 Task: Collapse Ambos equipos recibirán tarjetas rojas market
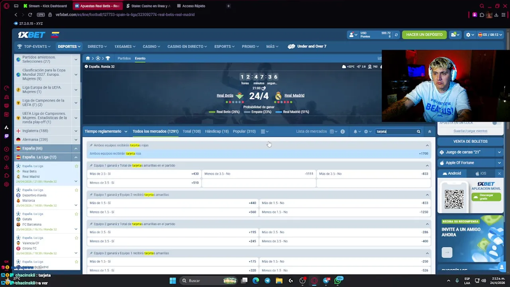click(x=427, y=145)
